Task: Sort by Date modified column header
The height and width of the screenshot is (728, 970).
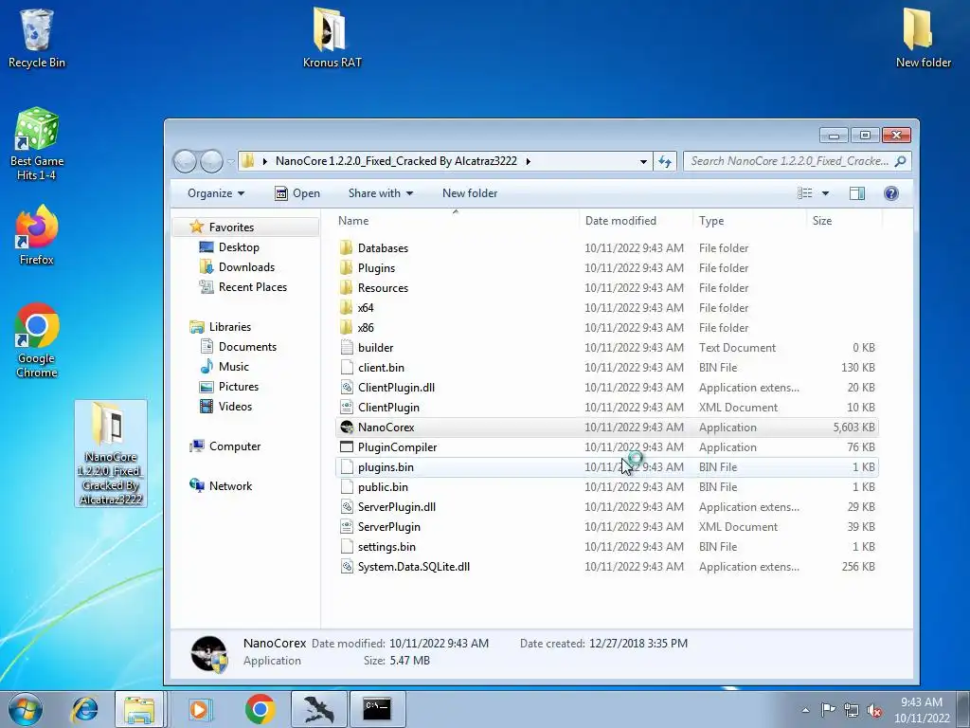Action: pos(636,220)
